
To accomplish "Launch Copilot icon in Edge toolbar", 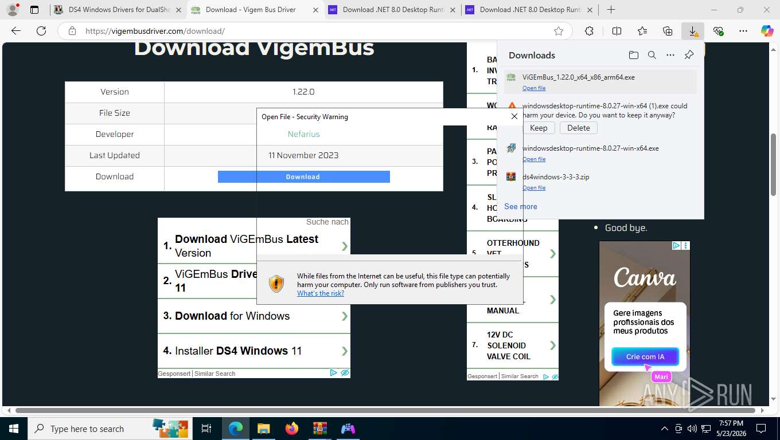I will pyautogui.click(x=767, y=31).
